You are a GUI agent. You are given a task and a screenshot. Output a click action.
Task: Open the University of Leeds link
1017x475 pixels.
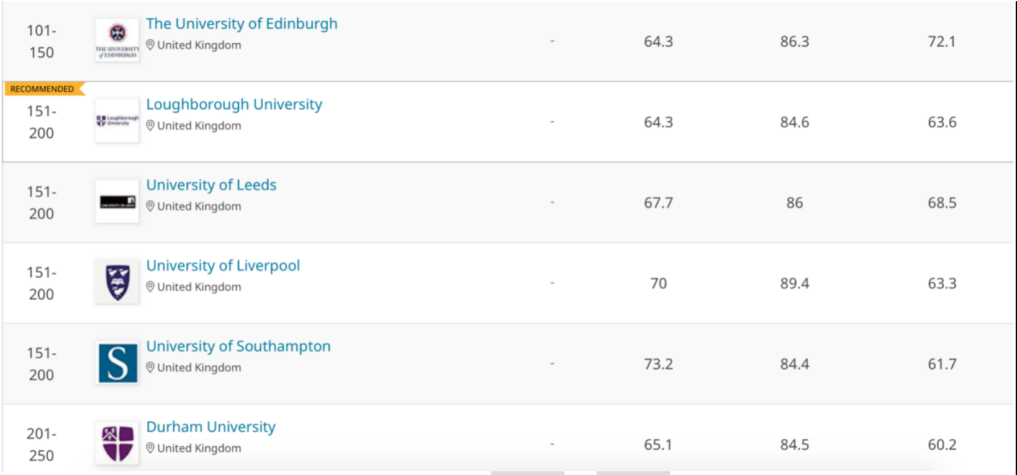click(x=211, y=185)
